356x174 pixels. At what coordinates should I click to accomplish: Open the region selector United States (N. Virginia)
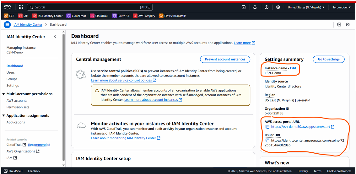coord(306,7)
